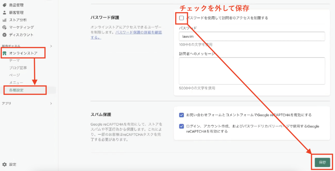Uncheck reCAPTCHA for お問い合わせフォームとコメントフォーム

click(182, 115)
